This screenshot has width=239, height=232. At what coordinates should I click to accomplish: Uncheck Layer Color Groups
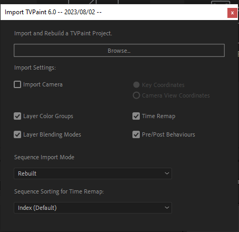(x=17, y=116)
